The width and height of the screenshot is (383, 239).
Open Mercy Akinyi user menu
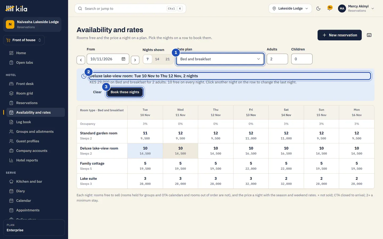coord(356,8)
